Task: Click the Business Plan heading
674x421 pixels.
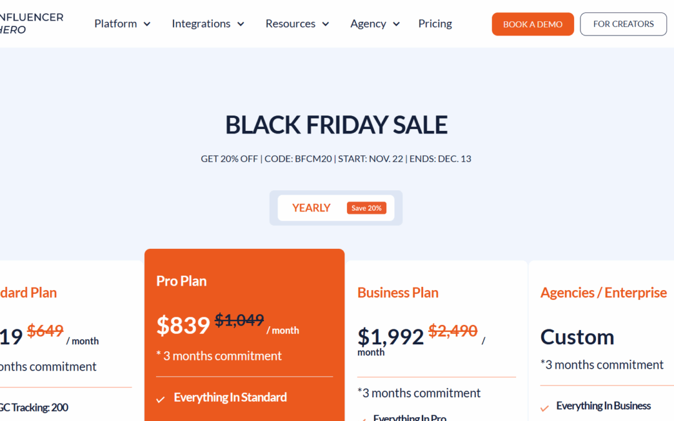Action: [398, 293]
